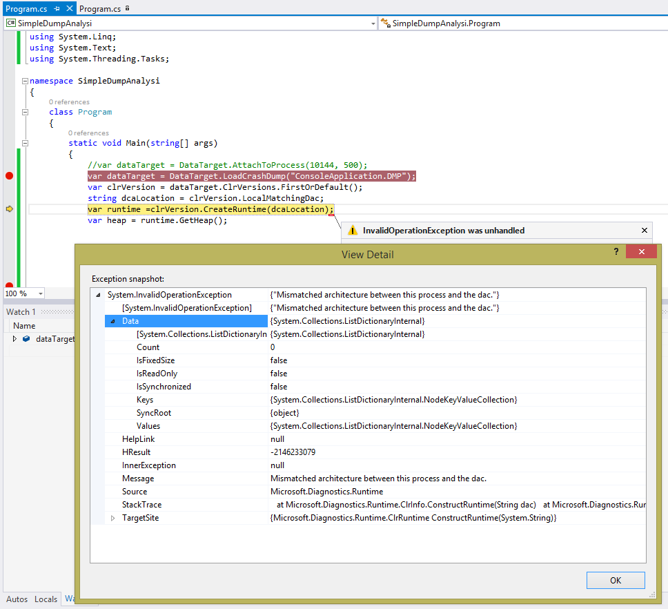668x609 pixels.
Task: Select the active Program.cs tab
Action: tap(26, 8)
